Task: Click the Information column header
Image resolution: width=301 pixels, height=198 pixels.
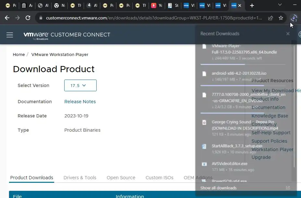Action: 130,196
